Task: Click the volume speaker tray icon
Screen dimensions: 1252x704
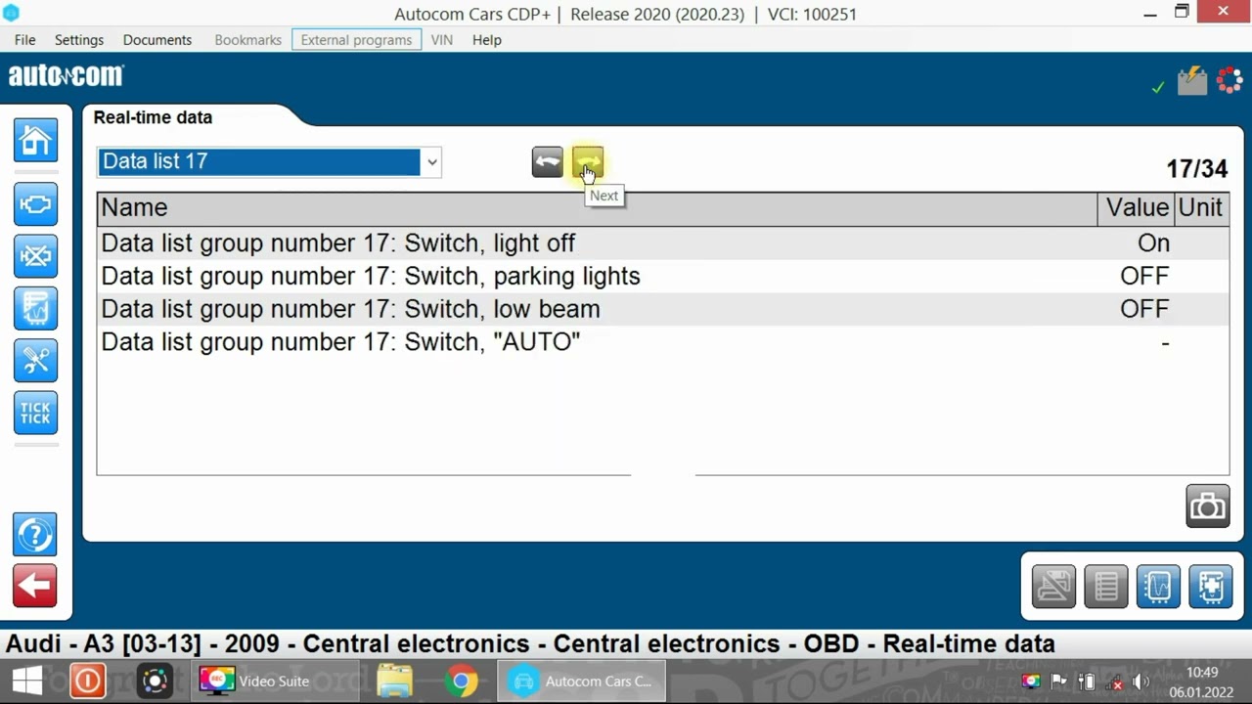Action: [1140, 682]
